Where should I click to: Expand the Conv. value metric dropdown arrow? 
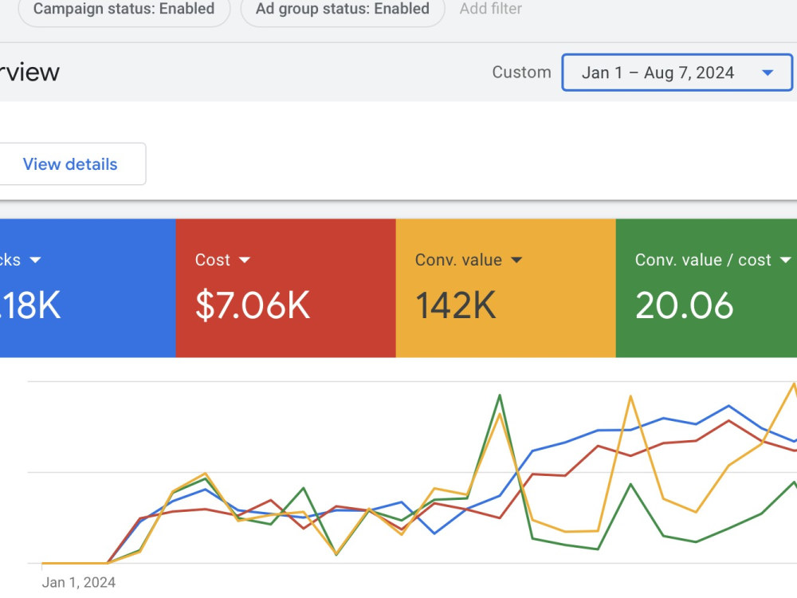[516, 260]
